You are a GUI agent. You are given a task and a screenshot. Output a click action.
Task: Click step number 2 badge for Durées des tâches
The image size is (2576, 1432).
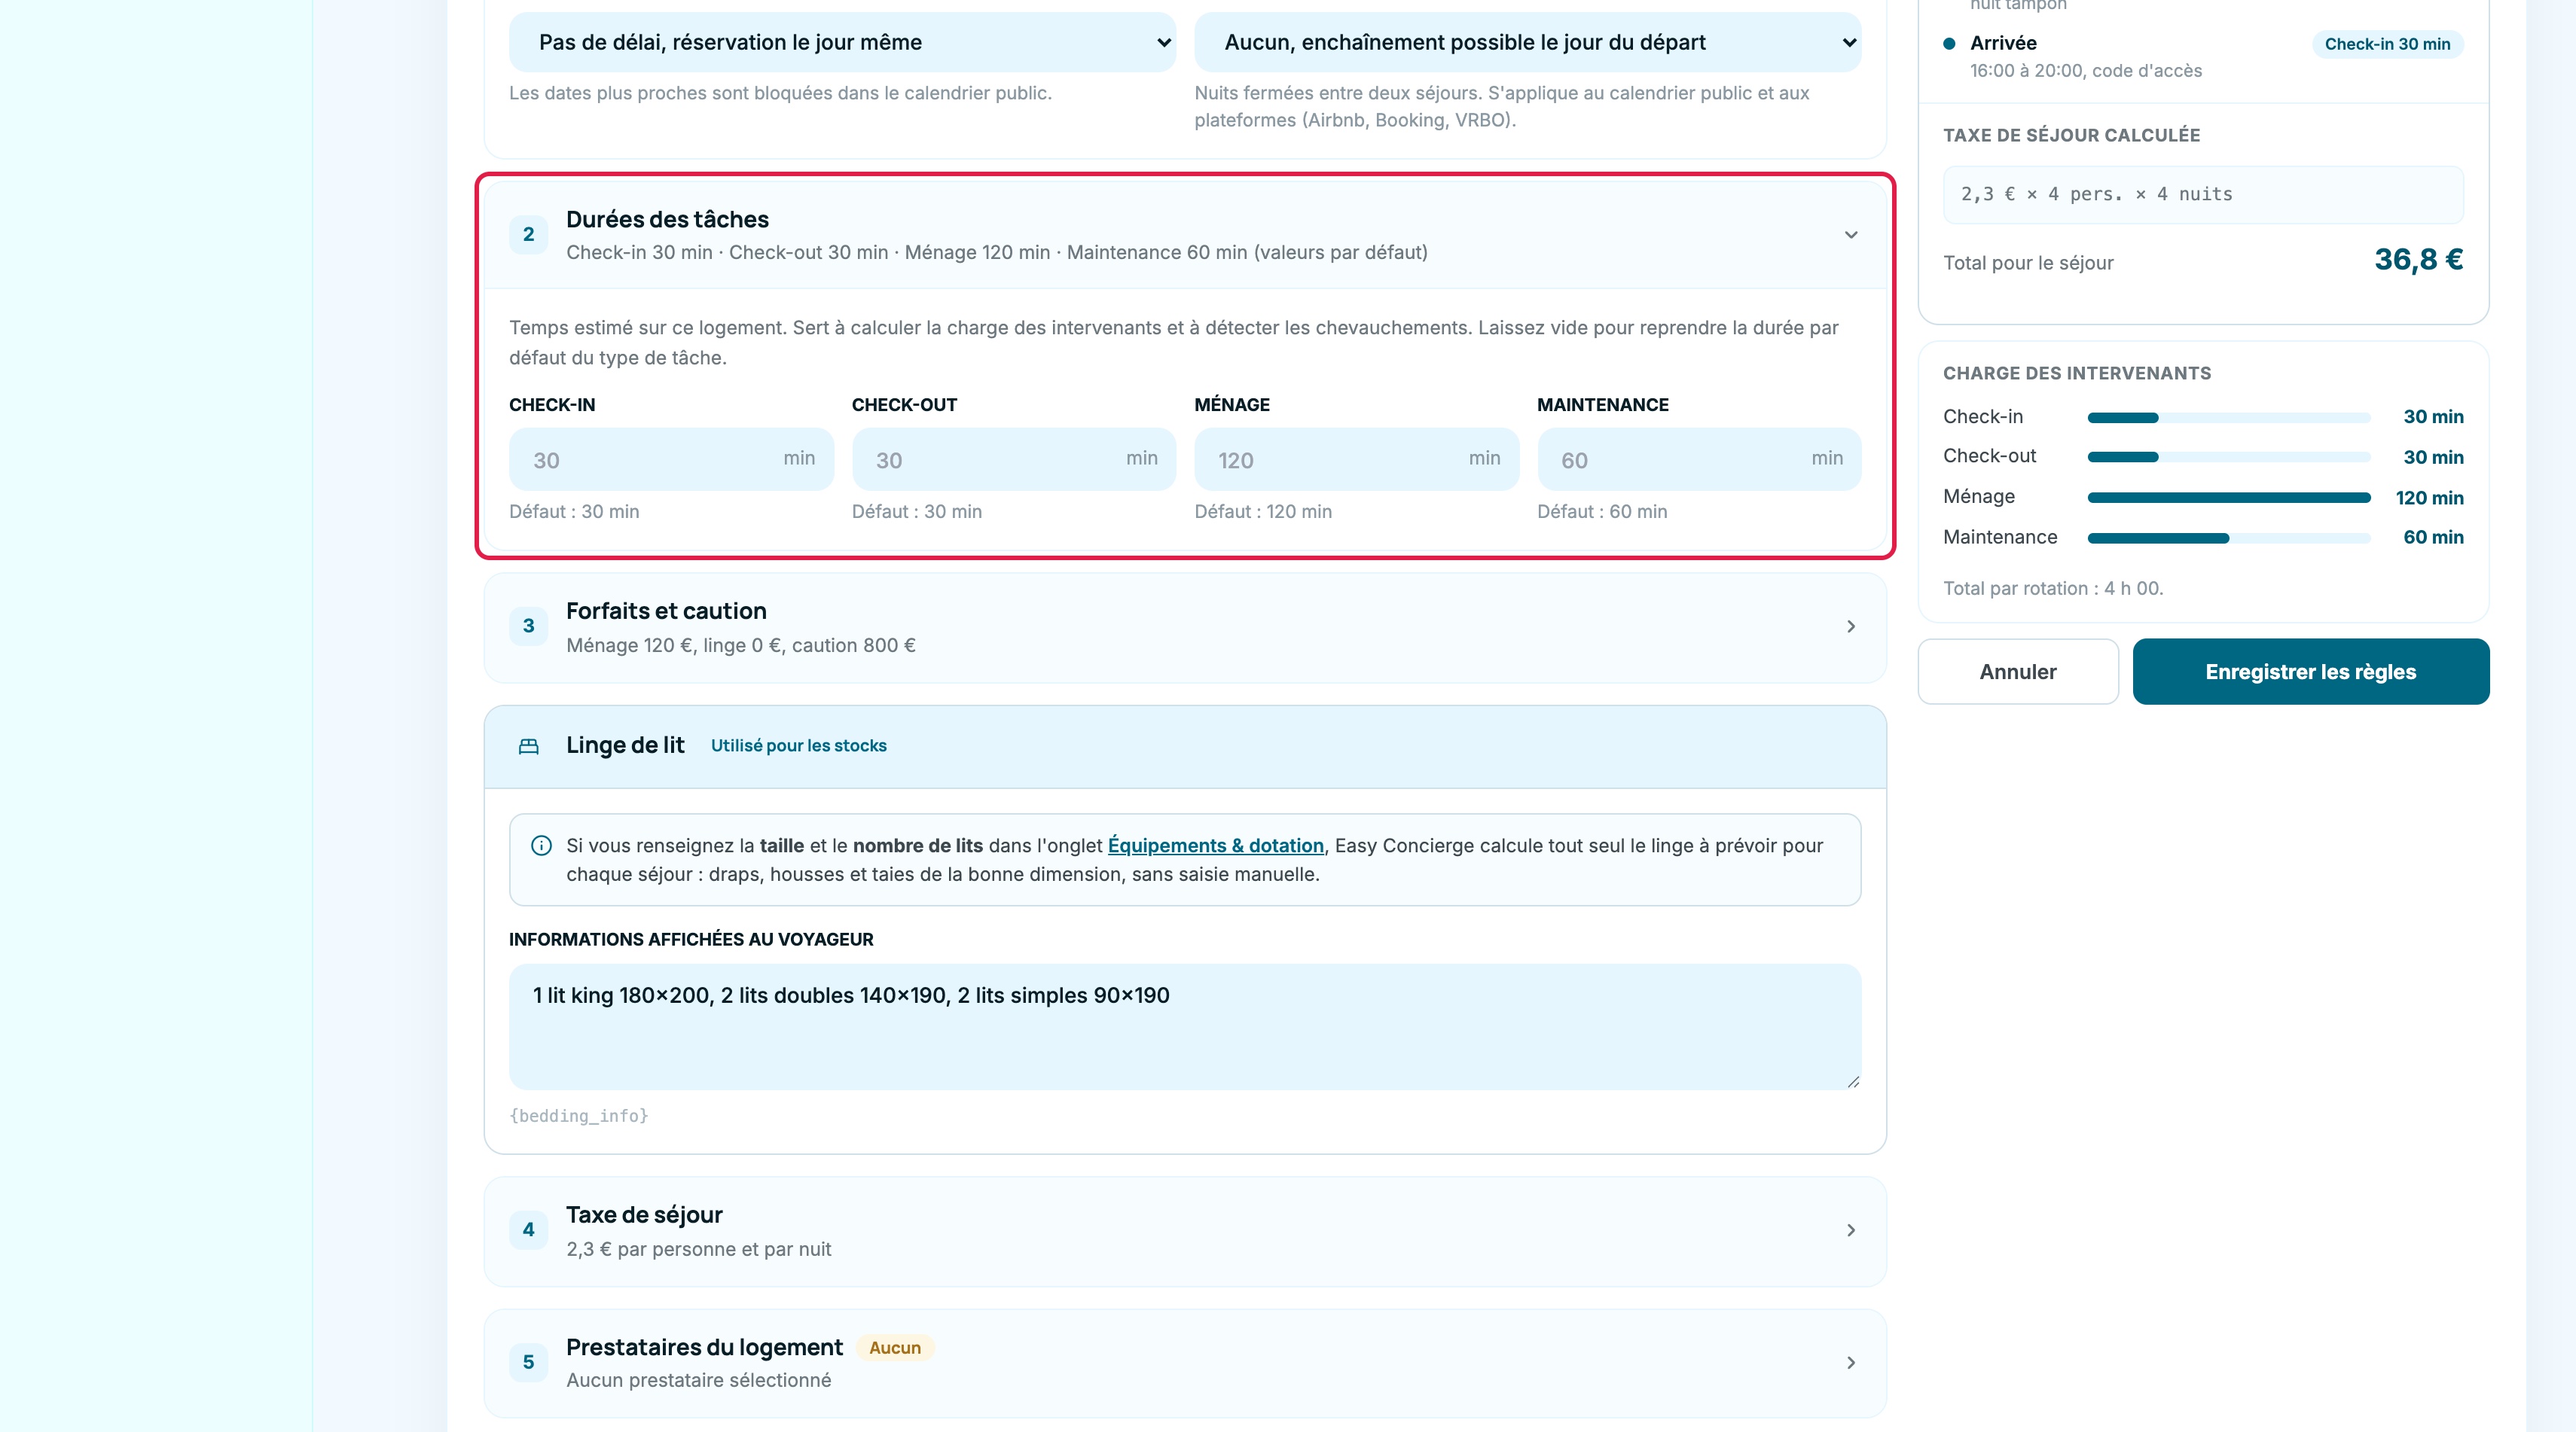(x=528, y=235)
